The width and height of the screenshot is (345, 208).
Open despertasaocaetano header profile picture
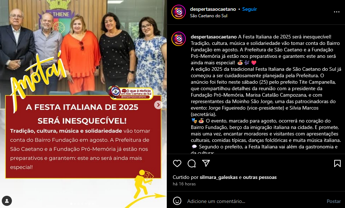click(179, 12)
